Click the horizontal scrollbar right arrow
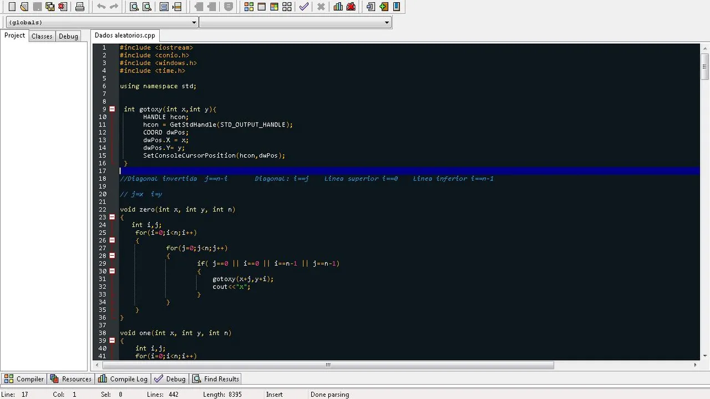Screen dimensions: 710x399 click(696, 365)
